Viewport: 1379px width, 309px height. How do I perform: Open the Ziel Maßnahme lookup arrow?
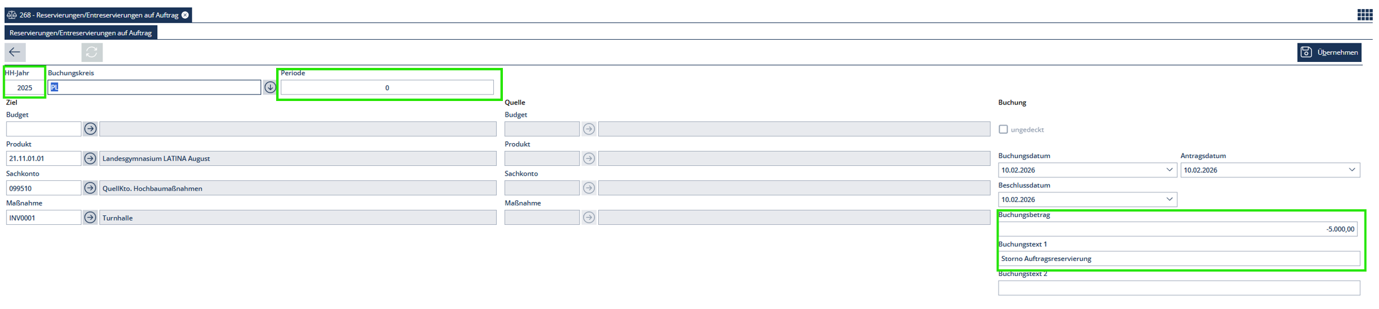(90, 218)
